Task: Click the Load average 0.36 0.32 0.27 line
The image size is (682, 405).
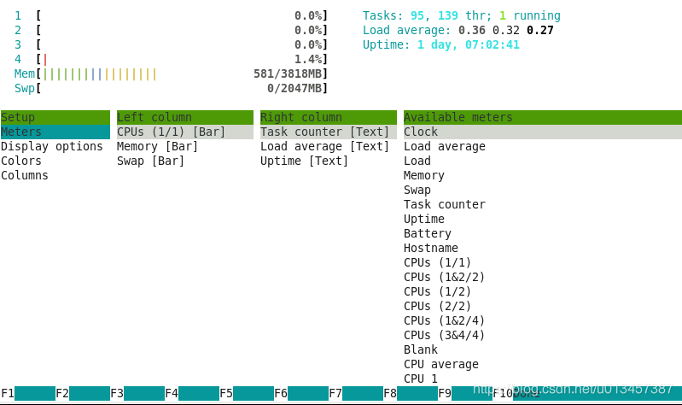Action: point(458,30)
